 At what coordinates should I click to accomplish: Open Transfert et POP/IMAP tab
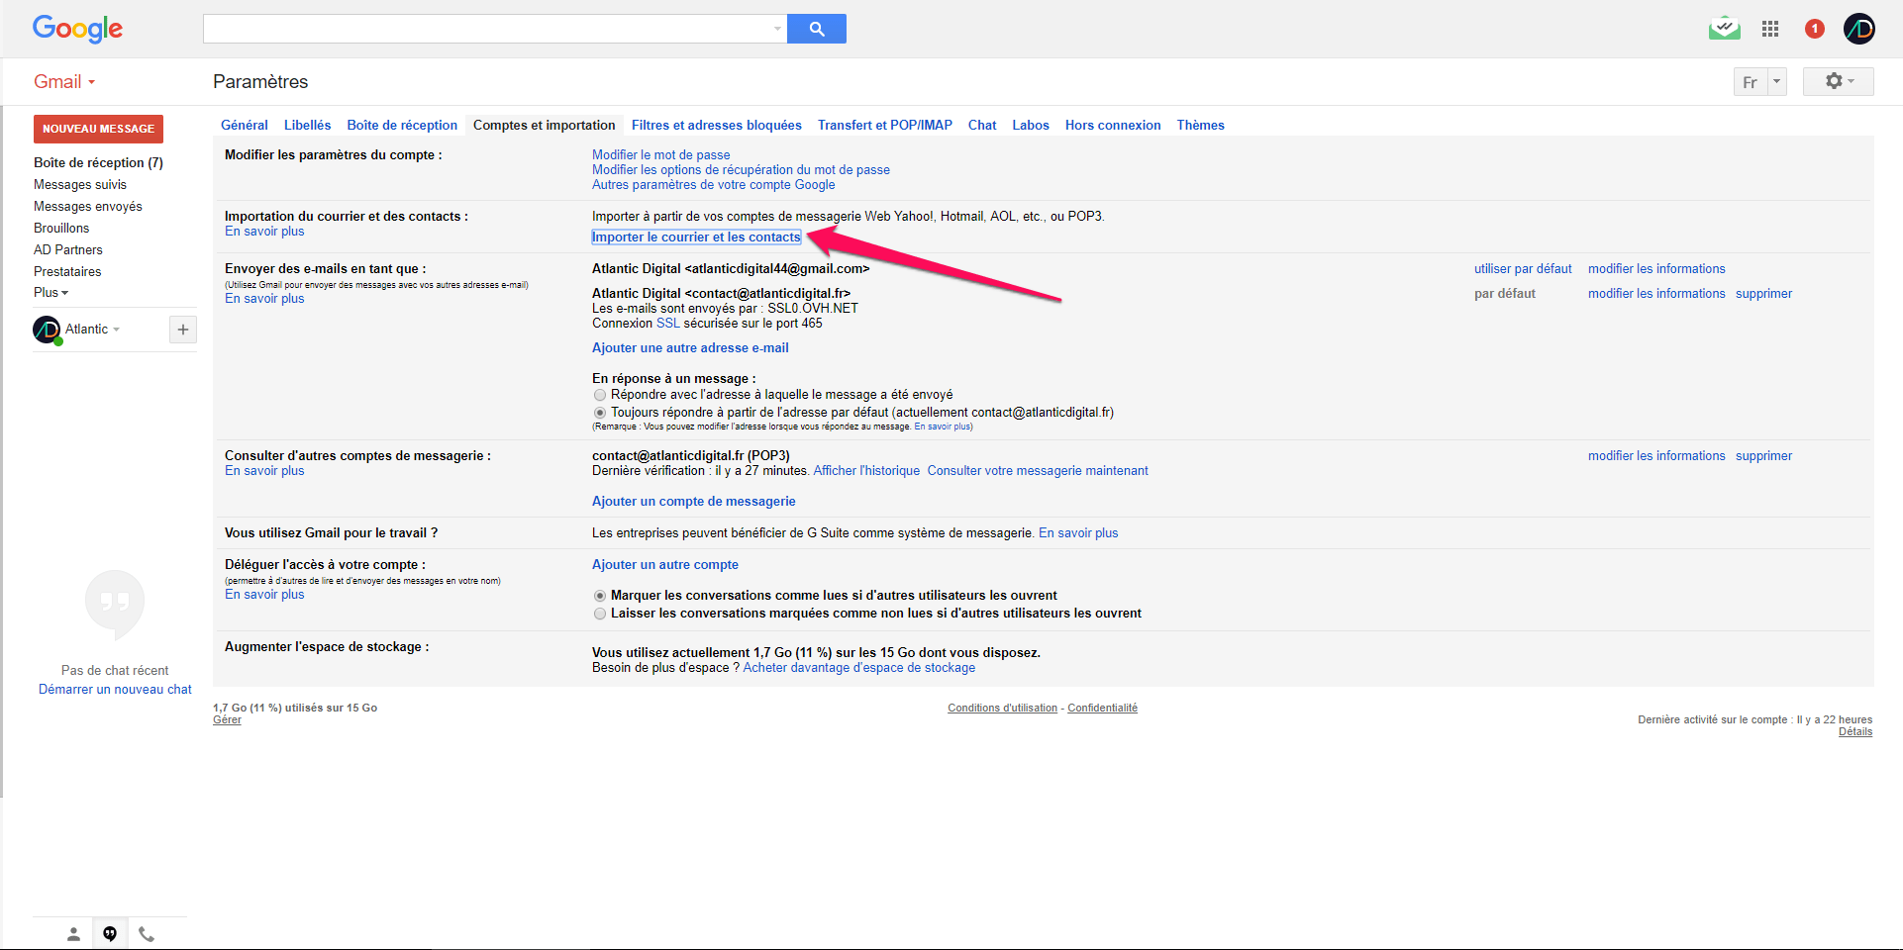pos(885,125)
